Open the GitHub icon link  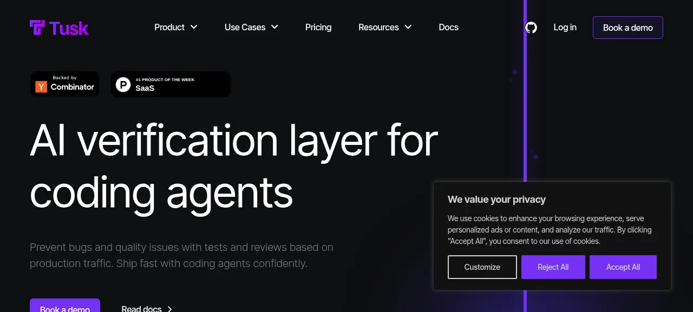pos(531,28)
